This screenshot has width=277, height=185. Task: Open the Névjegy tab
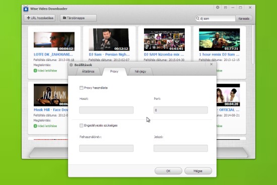pyautogui.click(x=141, y=72)
